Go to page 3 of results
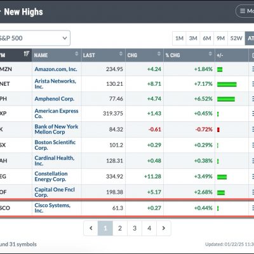This screenshot has width=254, height=254. point(135,228)
